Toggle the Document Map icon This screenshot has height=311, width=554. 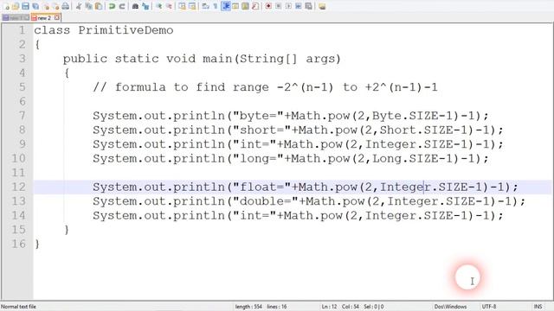pos(245,6)
